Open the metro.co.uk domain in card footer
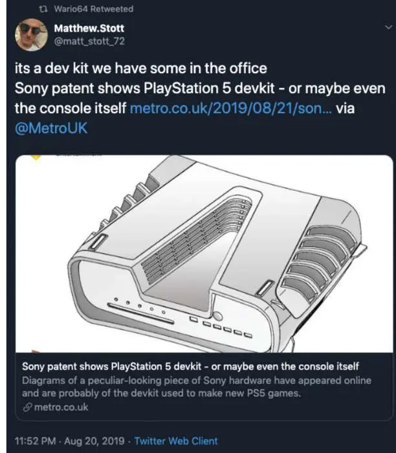 click(x=61, y=407)
